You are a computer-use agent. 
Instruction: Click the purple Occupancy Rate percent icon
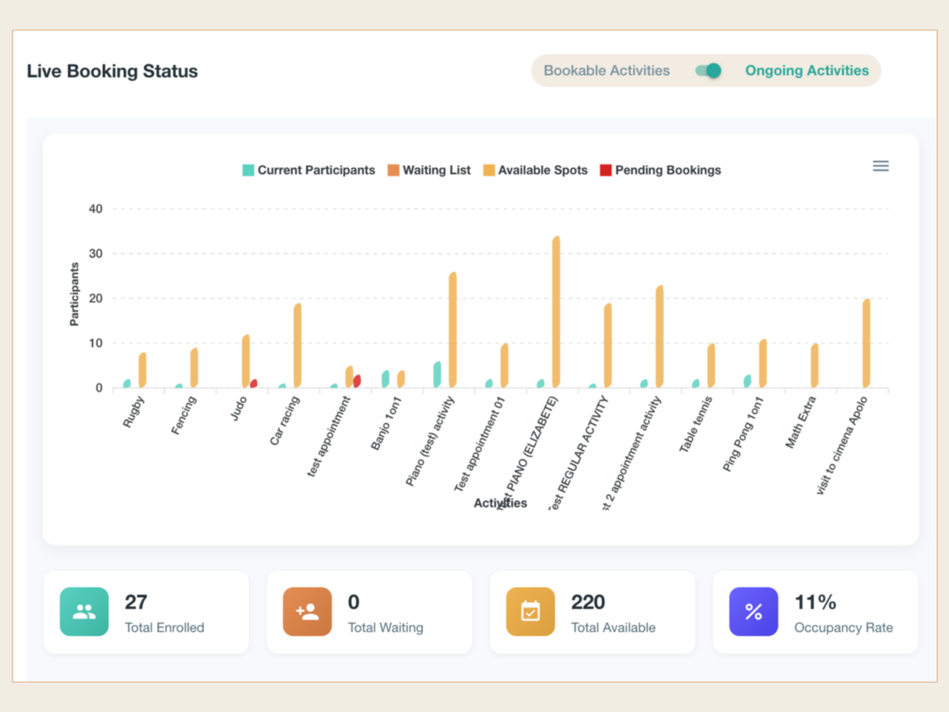(x=754, y=611)
